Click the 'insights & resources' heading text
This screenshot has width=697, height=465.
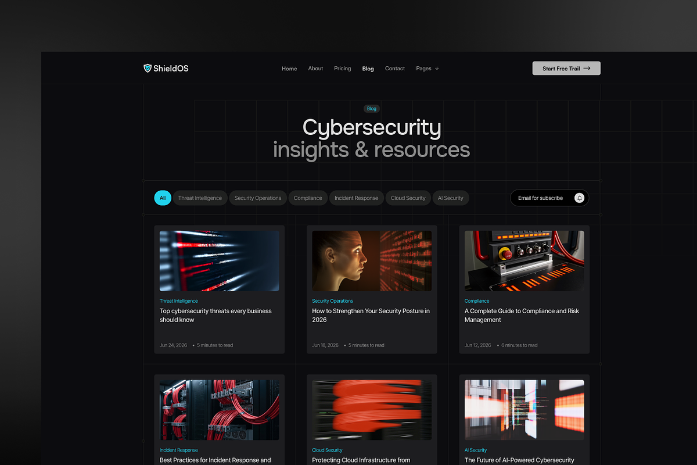coord(372,150)
